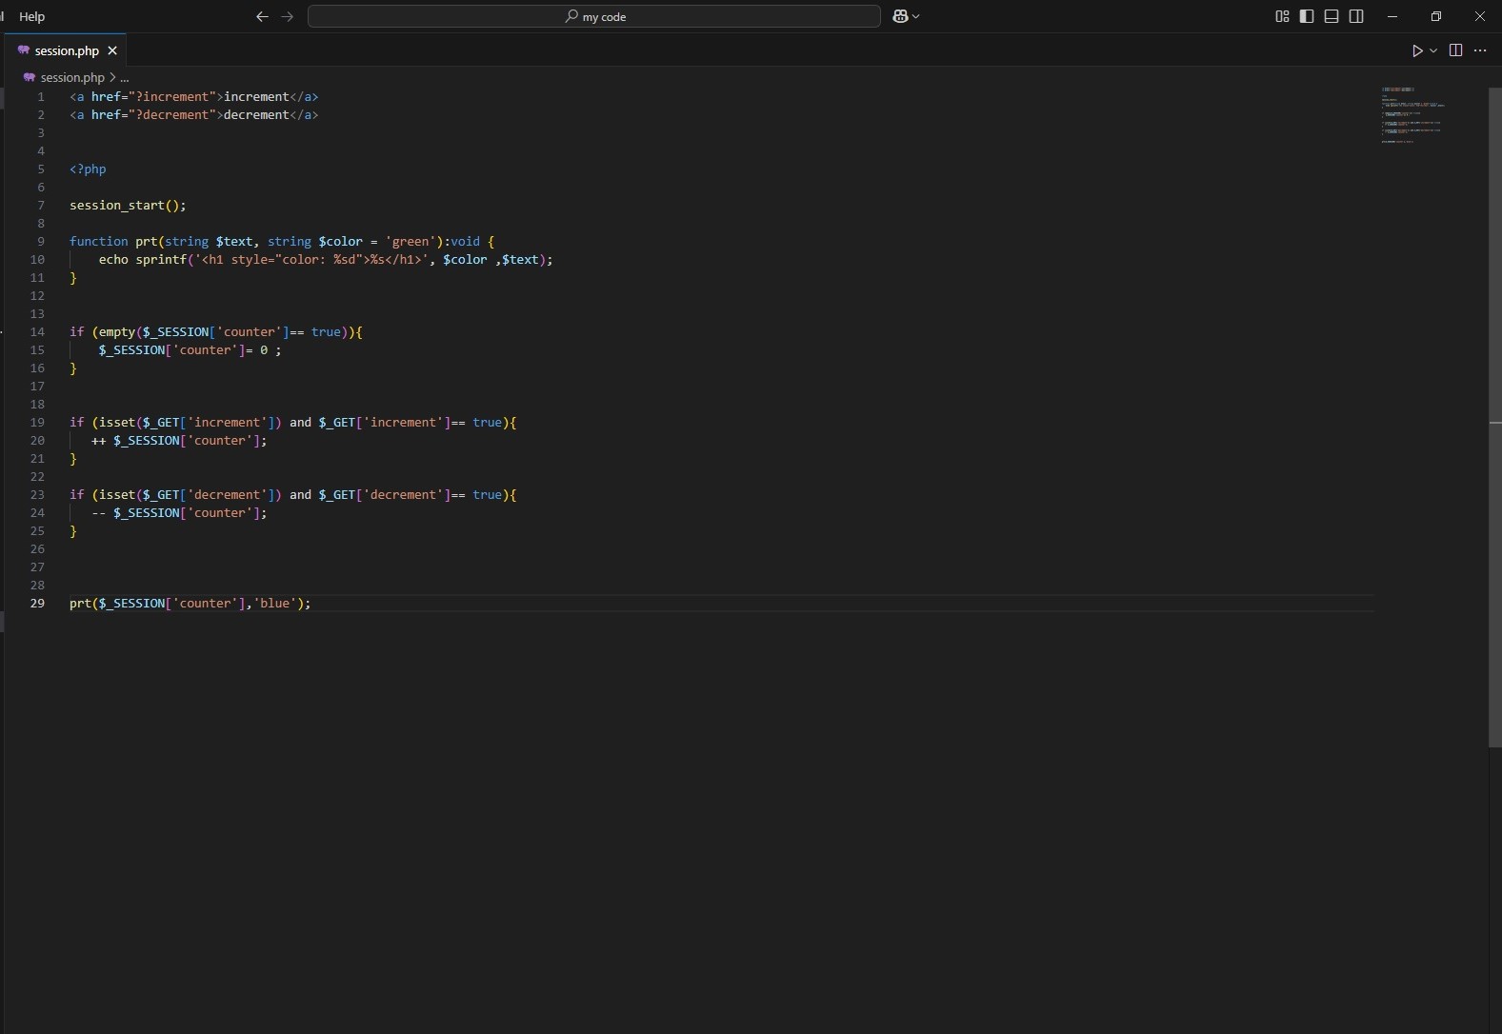1502x1034 pixels.
Task: Click the echo sprintf line
Action: point(326,259)
